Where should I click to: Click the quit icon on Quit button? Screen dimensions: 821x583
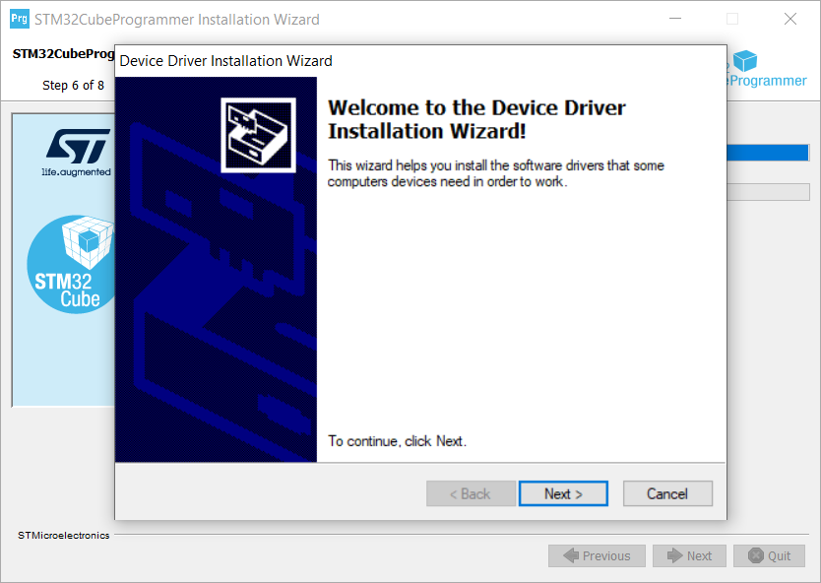tap(756, 555)
